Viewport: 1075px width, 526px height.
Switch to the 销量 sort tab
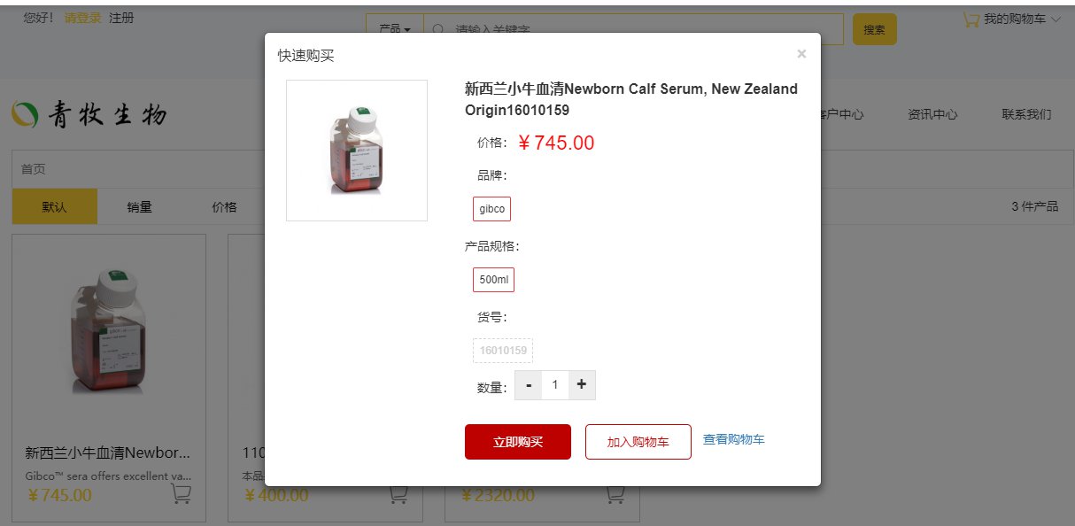[x=139, y=207]
